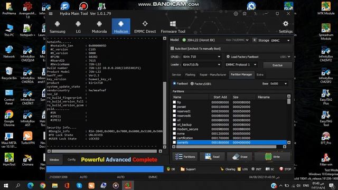Viewport: 338px width, 190px height.
Task: Open the Samsung module
Action: point(58,27)
